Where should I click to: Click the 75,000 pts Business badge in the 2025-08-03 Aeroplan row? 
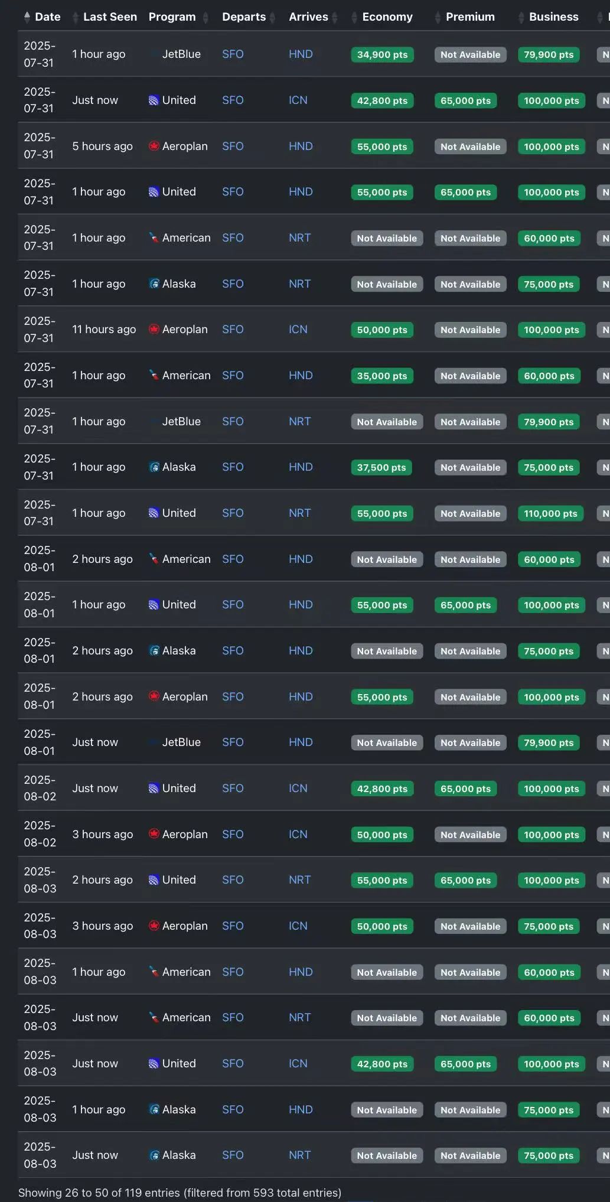coord(549,926)
